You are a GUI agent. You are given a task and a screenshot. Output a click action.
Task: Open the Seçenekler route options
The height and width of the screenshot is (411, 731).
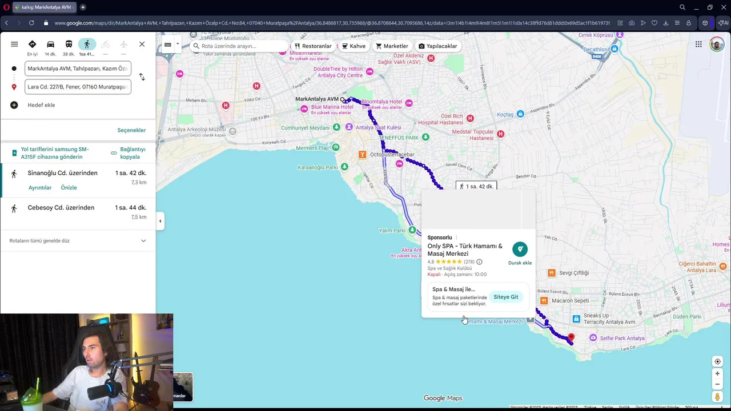tap(131, 130)
